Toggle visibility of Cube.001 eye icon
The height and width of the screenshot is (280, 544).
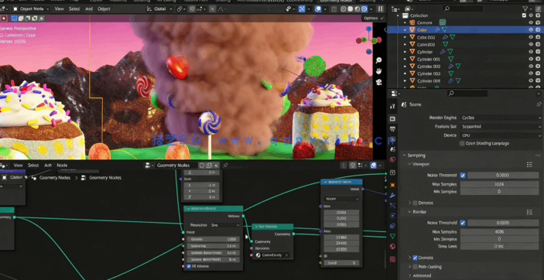[x=531, y=37]
